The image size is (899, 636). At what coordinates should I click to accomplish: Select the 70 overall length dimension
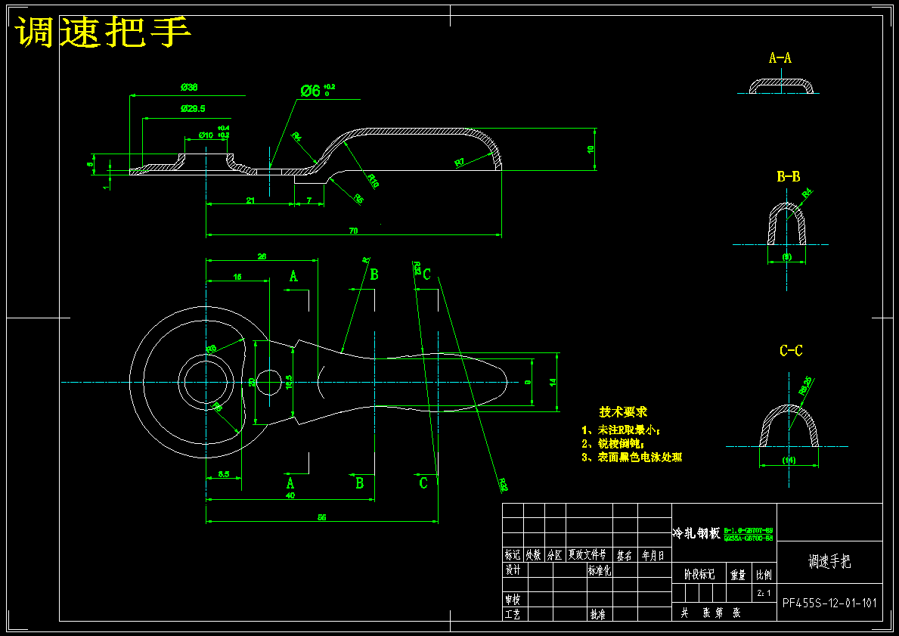point(353,231)
